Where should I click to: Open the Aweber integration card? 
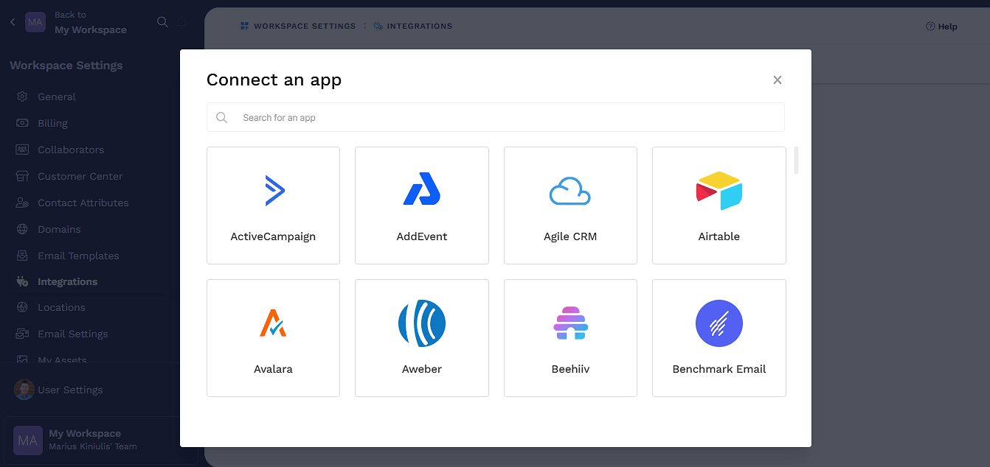tap(422, 338)
